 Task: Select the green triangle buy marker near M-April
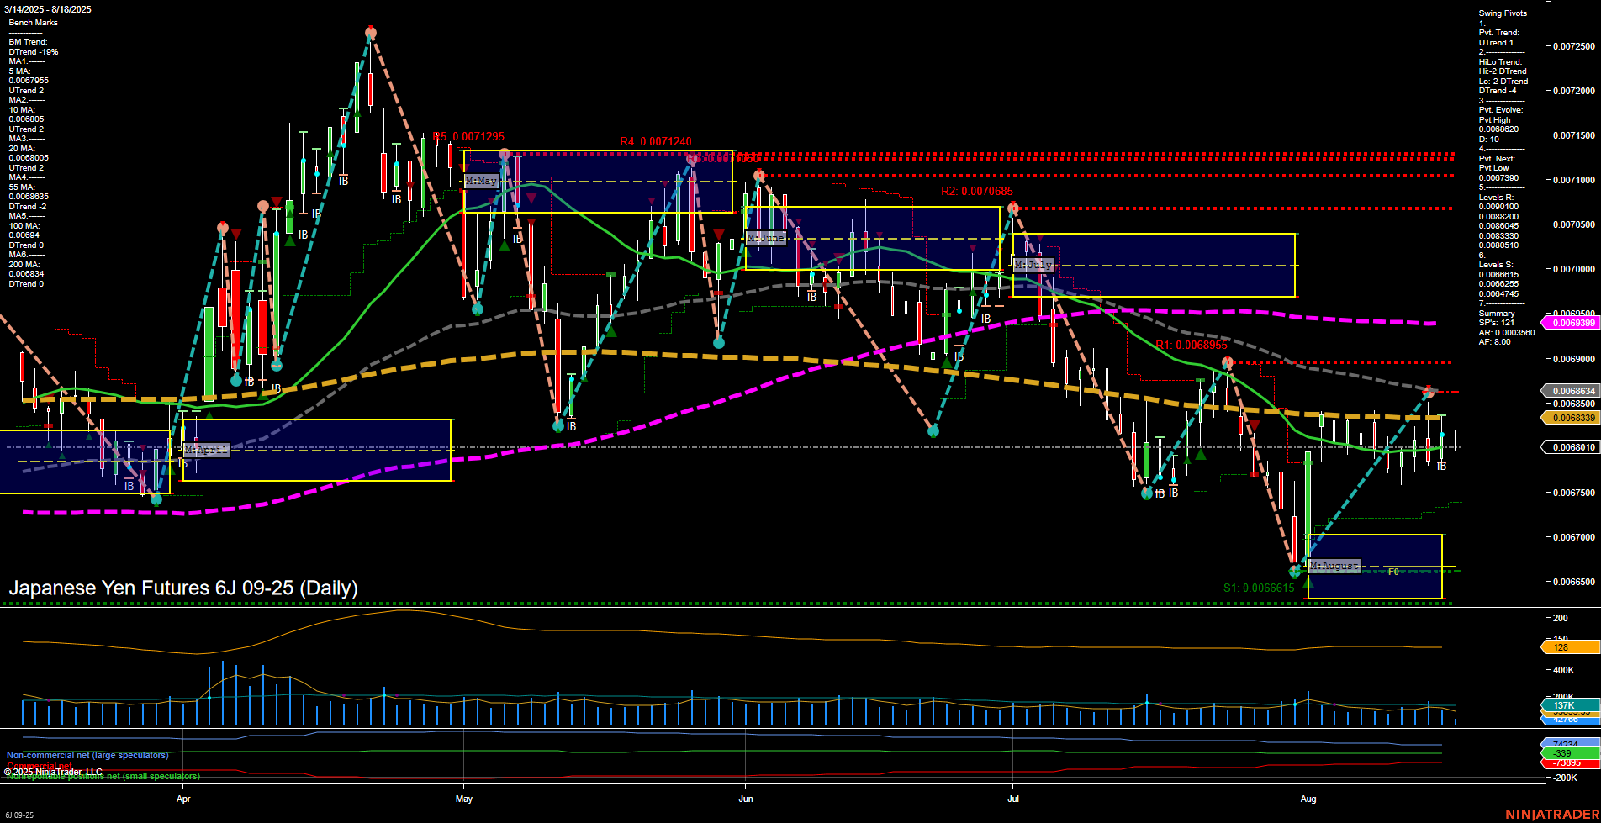pos(170,471)
